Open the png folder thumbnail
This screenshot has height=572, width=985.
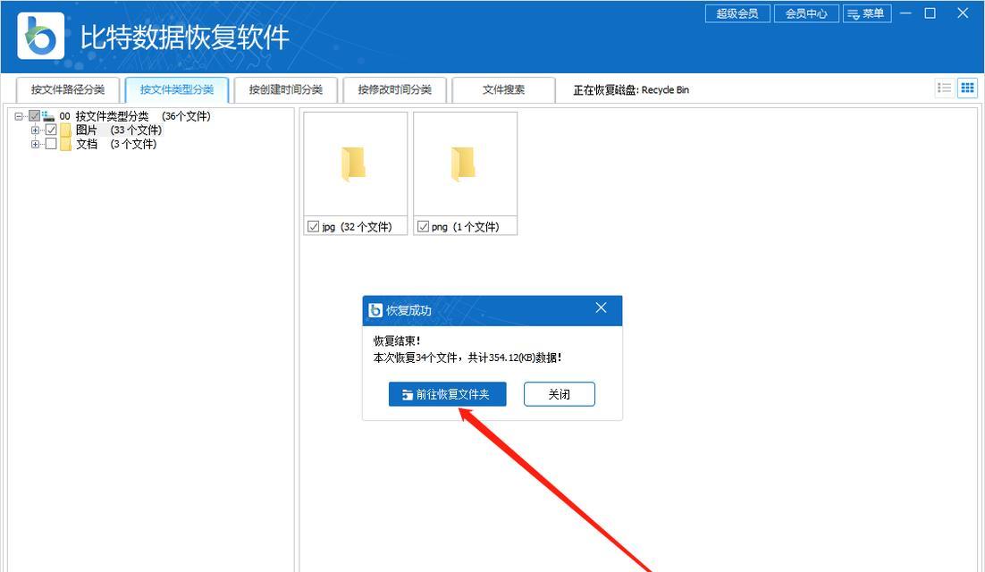pos(465,164)
